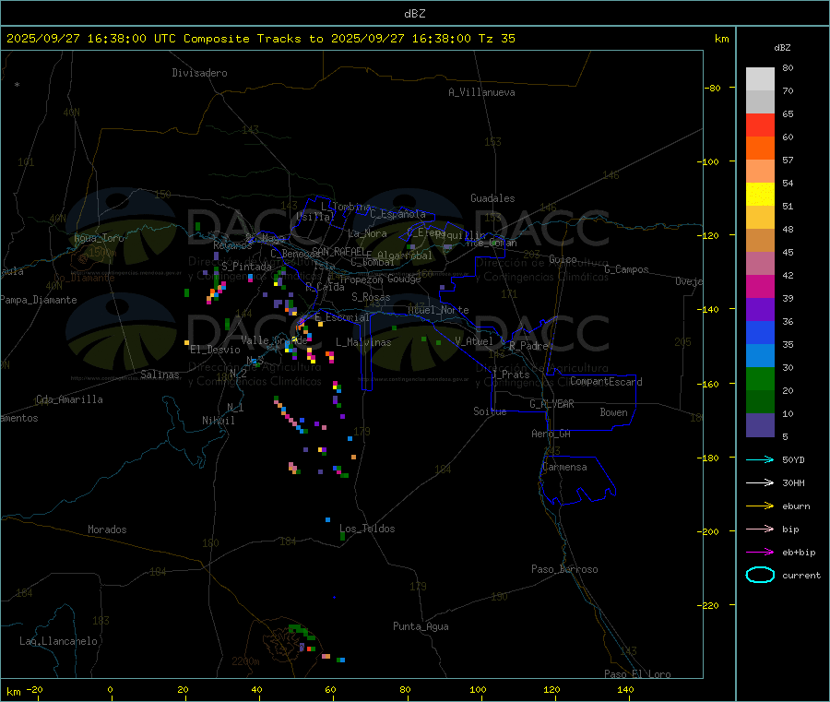
Task: Click the R_Padre map label
Action: (528, 346)
